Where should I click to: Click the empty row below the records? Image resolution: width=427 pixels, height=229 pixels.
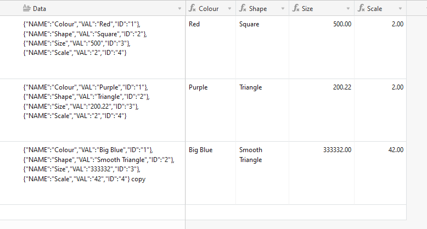click(203, 213)
